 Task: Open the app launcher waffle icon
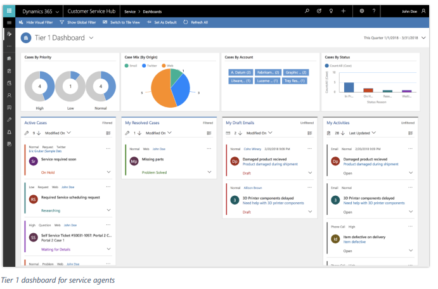10,11
